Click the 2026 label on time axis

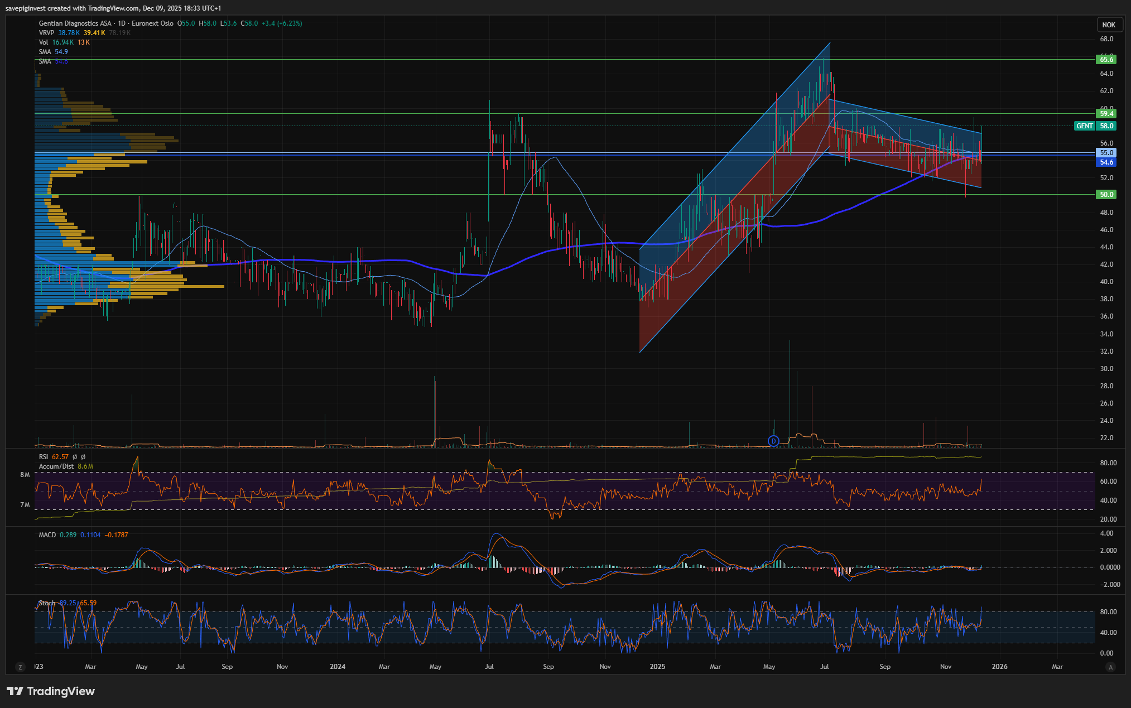point(999,667)
